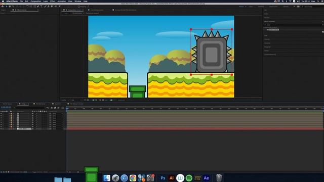Toggle visibility eye of sixth timeline layer
The image size is (324, 182).
tap(1, 124)
